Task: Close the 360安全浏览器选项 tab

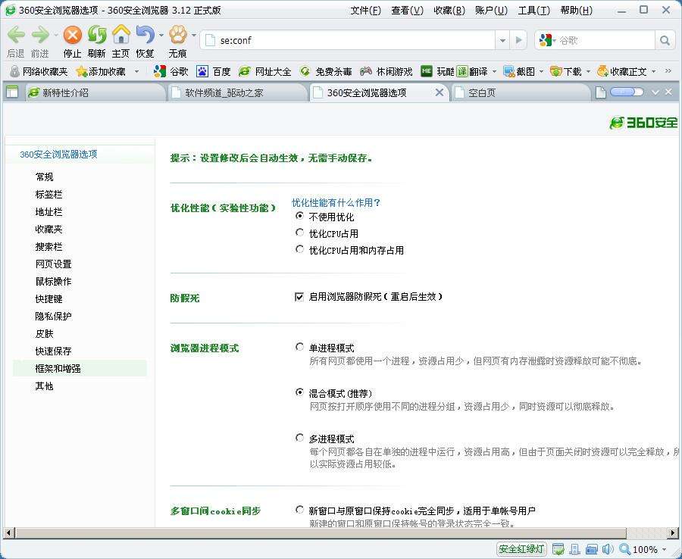Action: 440,92
